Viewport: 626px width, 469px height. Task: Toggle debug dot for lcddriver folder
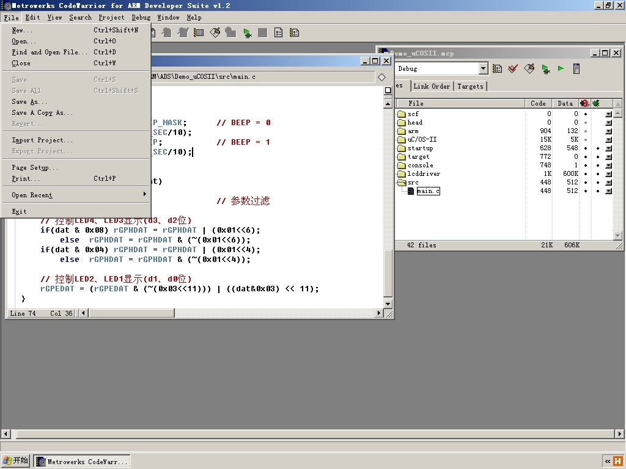598,174
